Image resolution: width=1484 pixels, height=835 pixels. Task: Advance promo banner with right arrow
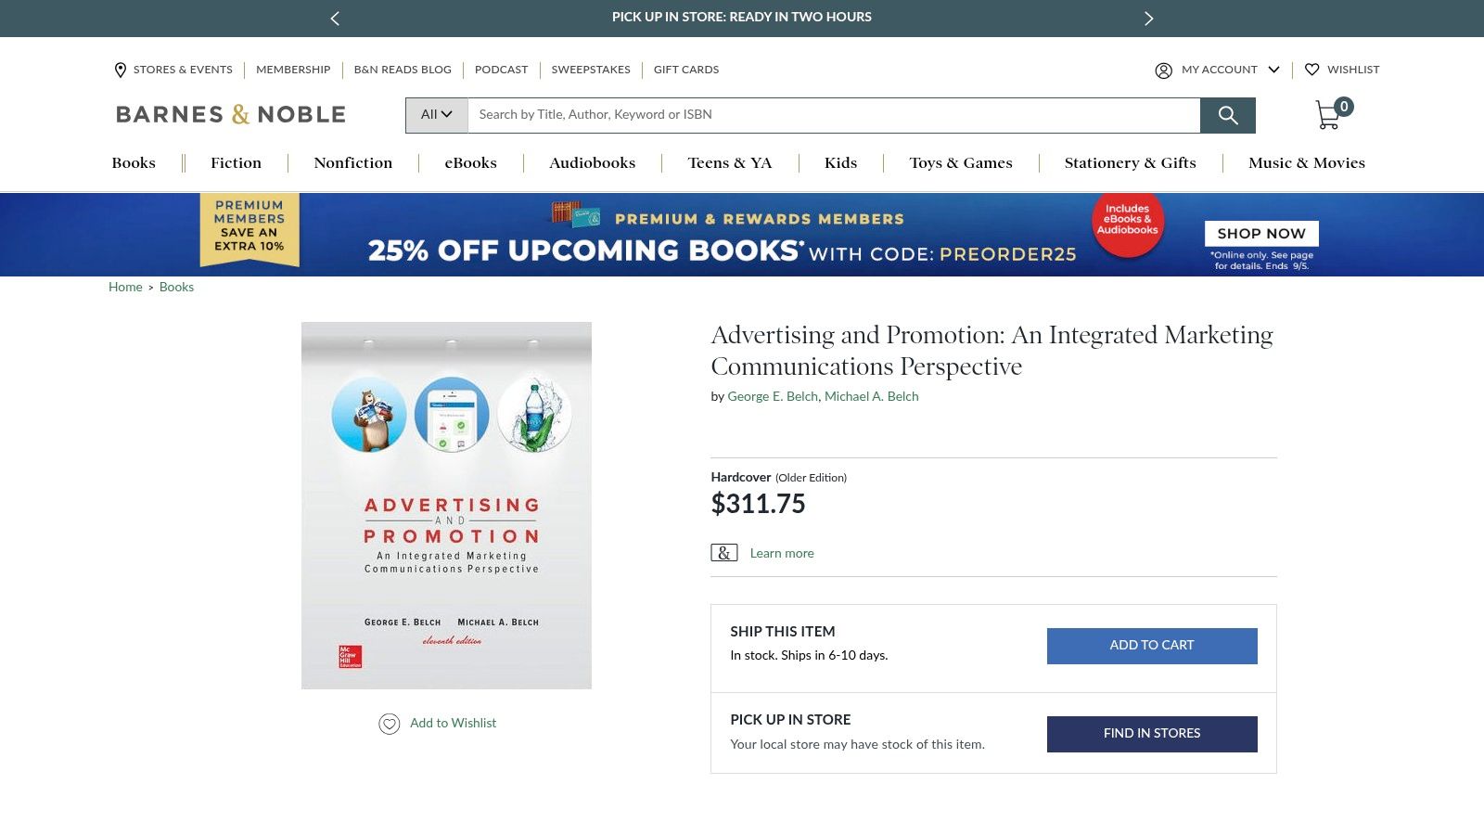pos(1148,19)
